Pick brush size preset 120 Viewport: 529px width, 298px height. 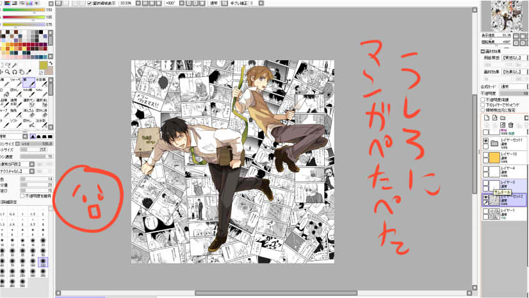point(43,262)
